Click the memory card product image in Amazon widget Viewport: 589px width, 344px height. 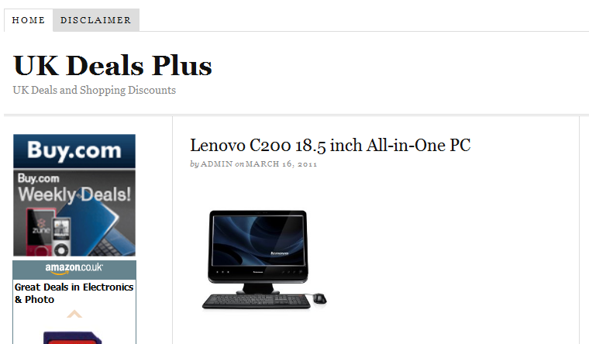[x=73, y=338]
